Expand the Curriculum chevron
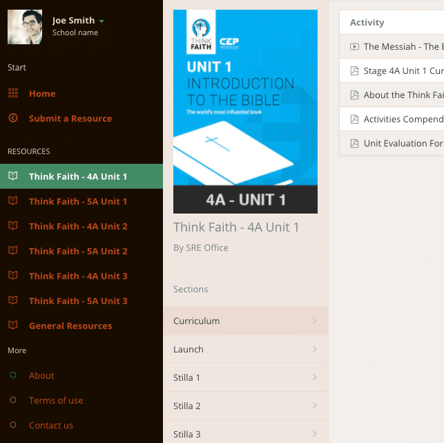 (x=315, y=321)
